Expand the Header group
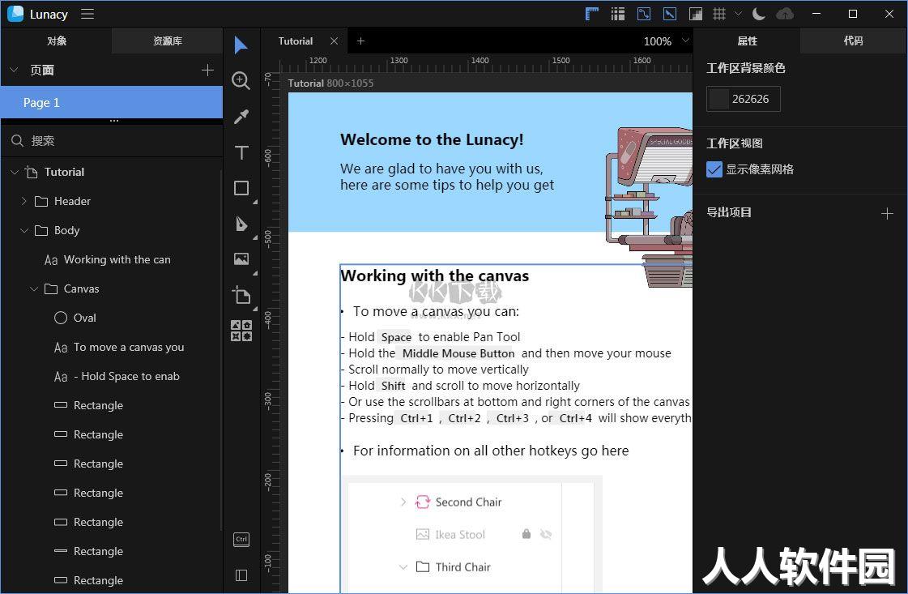The width and height of the screenshot is (908, 594). (x=23, y=201)
